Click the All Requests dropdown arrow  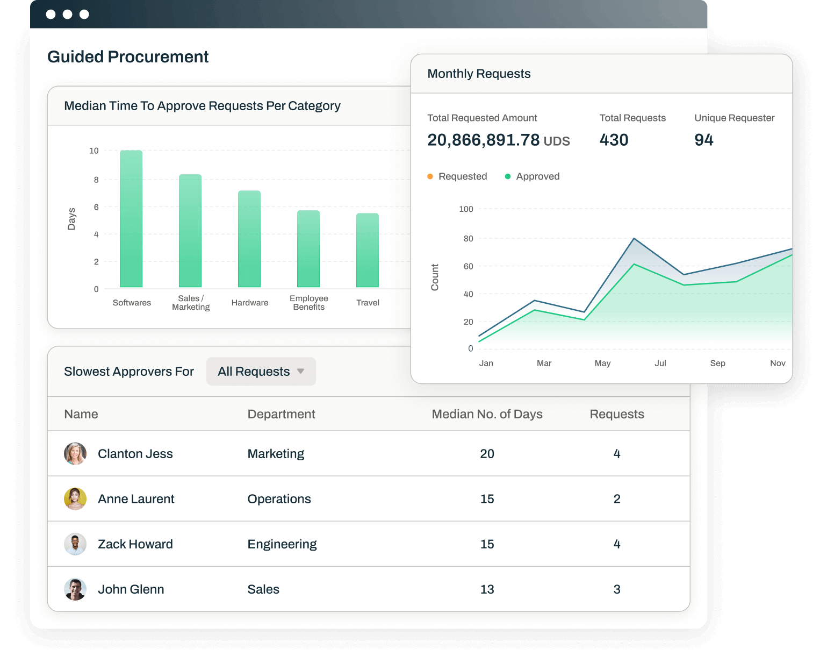[x=300, y=372]
